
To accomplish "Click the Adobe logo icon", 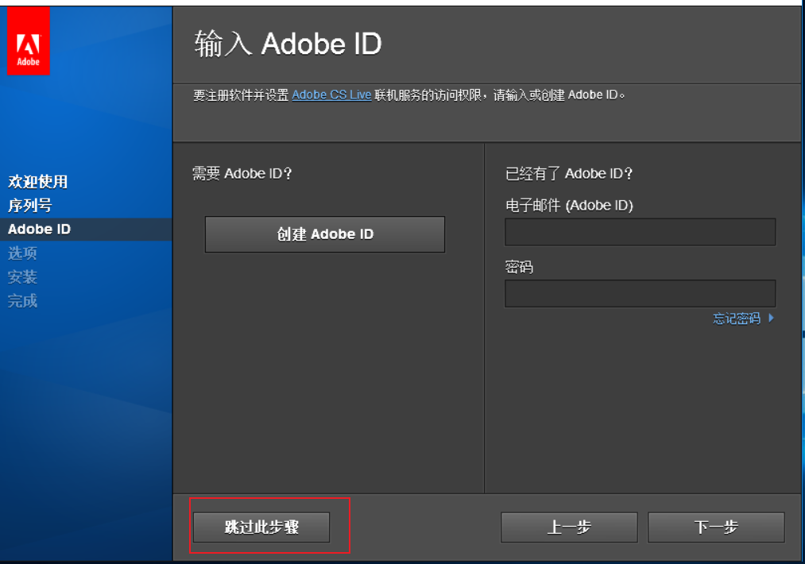I will click(x=28, y=40).
